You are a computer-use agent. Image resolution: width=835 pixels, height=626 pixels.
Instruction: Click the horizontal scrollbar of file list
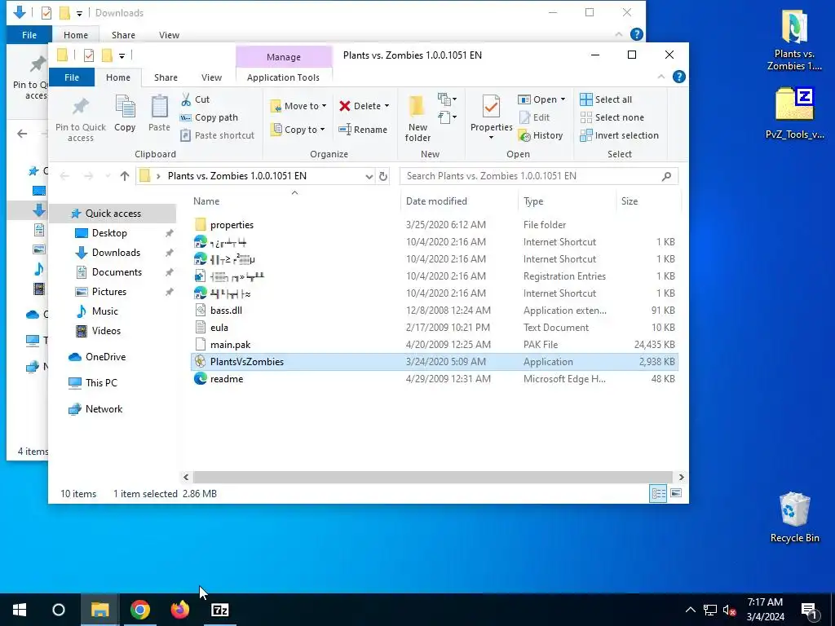432,477
